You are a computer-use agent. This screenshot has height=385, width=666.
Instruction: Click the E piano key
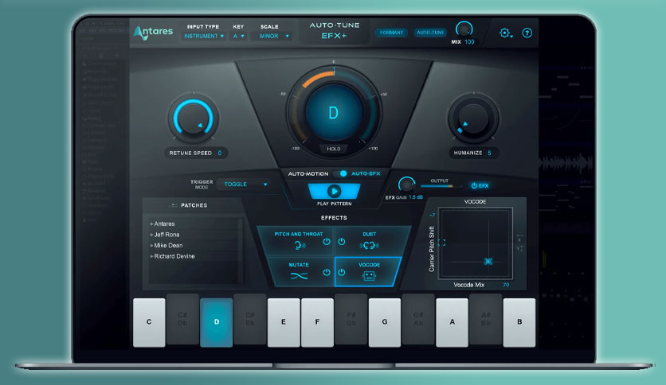coord(284,322)
